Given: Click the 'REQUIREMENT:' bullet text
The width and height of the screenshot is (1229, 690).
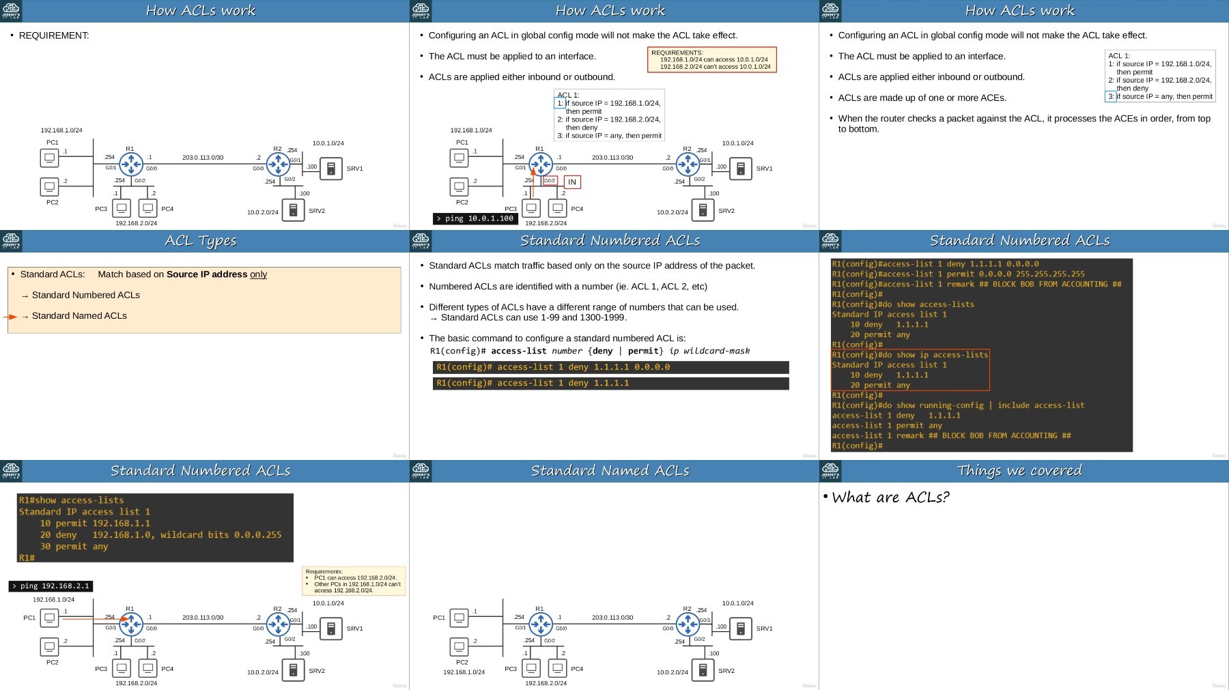Looking at the screenshot, I should [54, 35].
